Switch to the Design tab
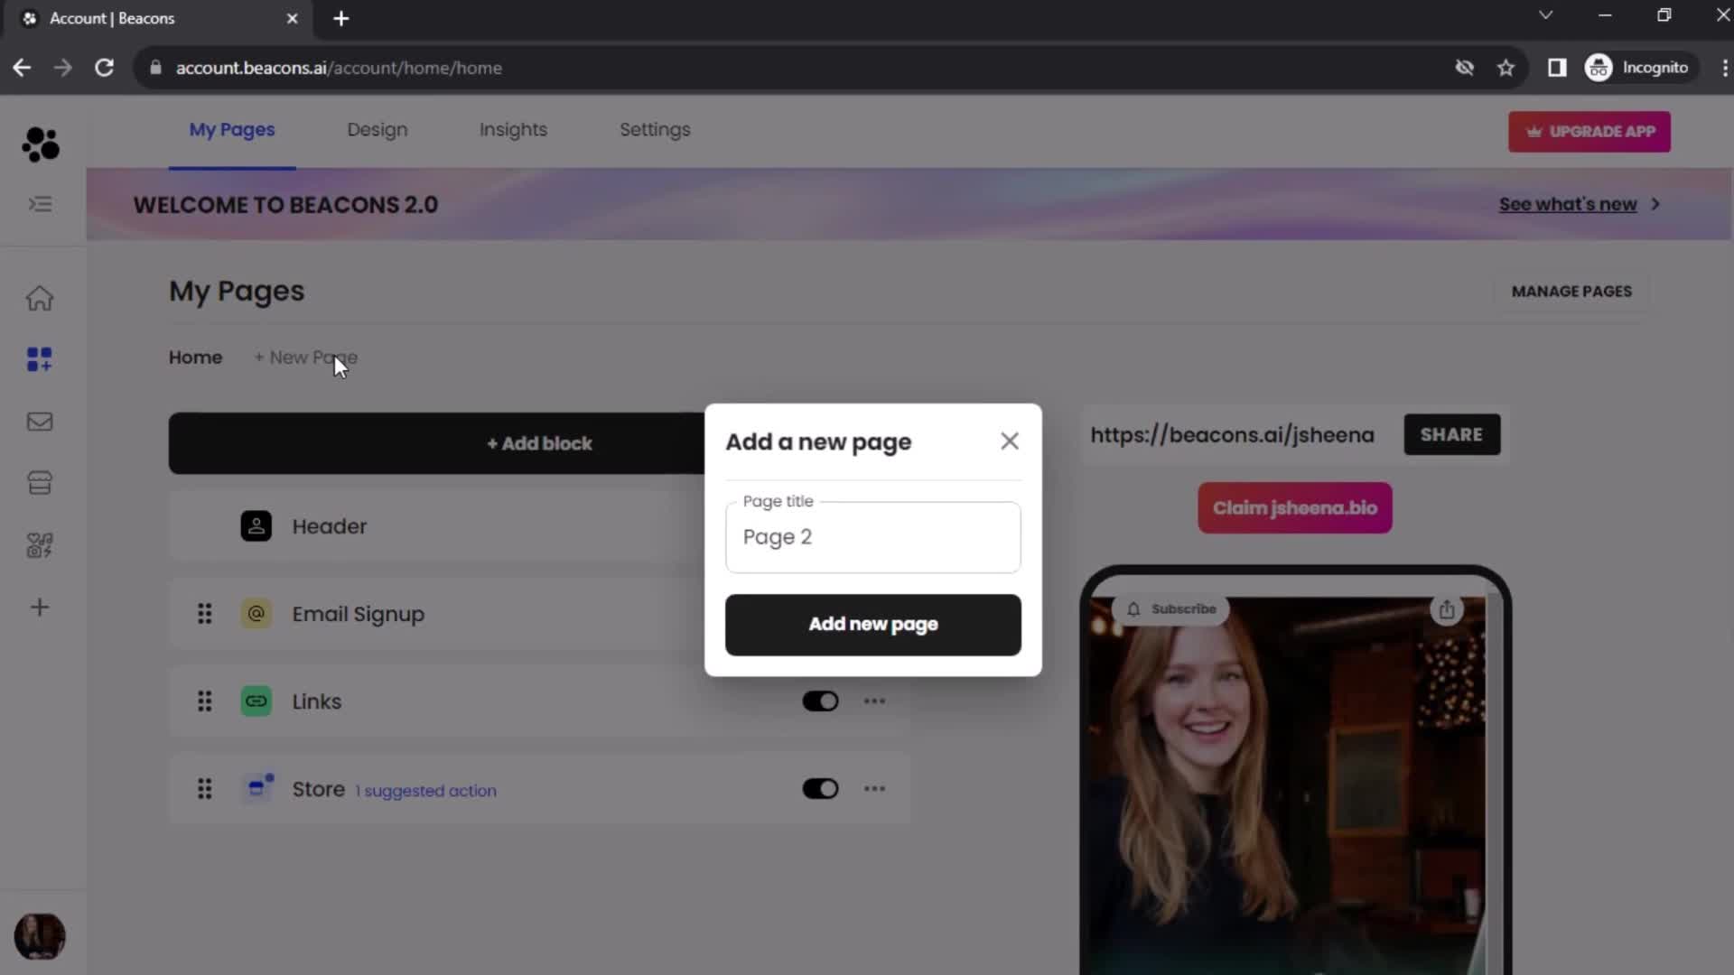 378,130
